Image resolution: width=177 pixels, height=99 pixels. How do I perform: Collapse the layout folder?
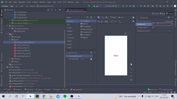[10, 40]
